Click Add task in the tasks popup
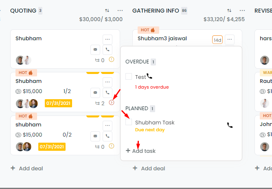 tap(140, 151)
